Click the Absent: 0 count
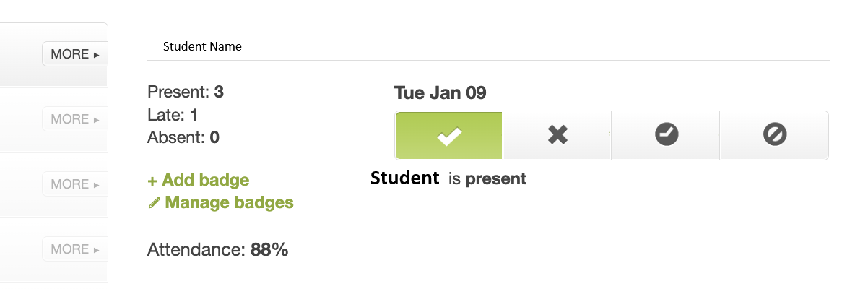842x289 pixels. point(183,138)
